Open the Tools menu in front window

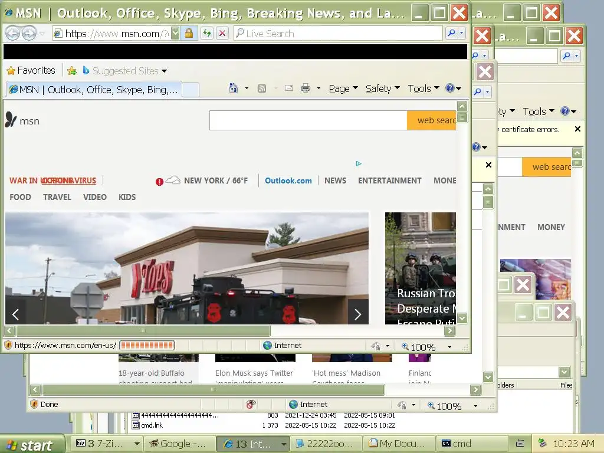click(424, 88)
